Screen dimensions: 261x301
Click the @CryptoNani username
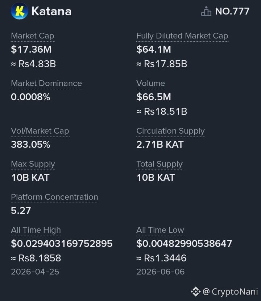230,292
